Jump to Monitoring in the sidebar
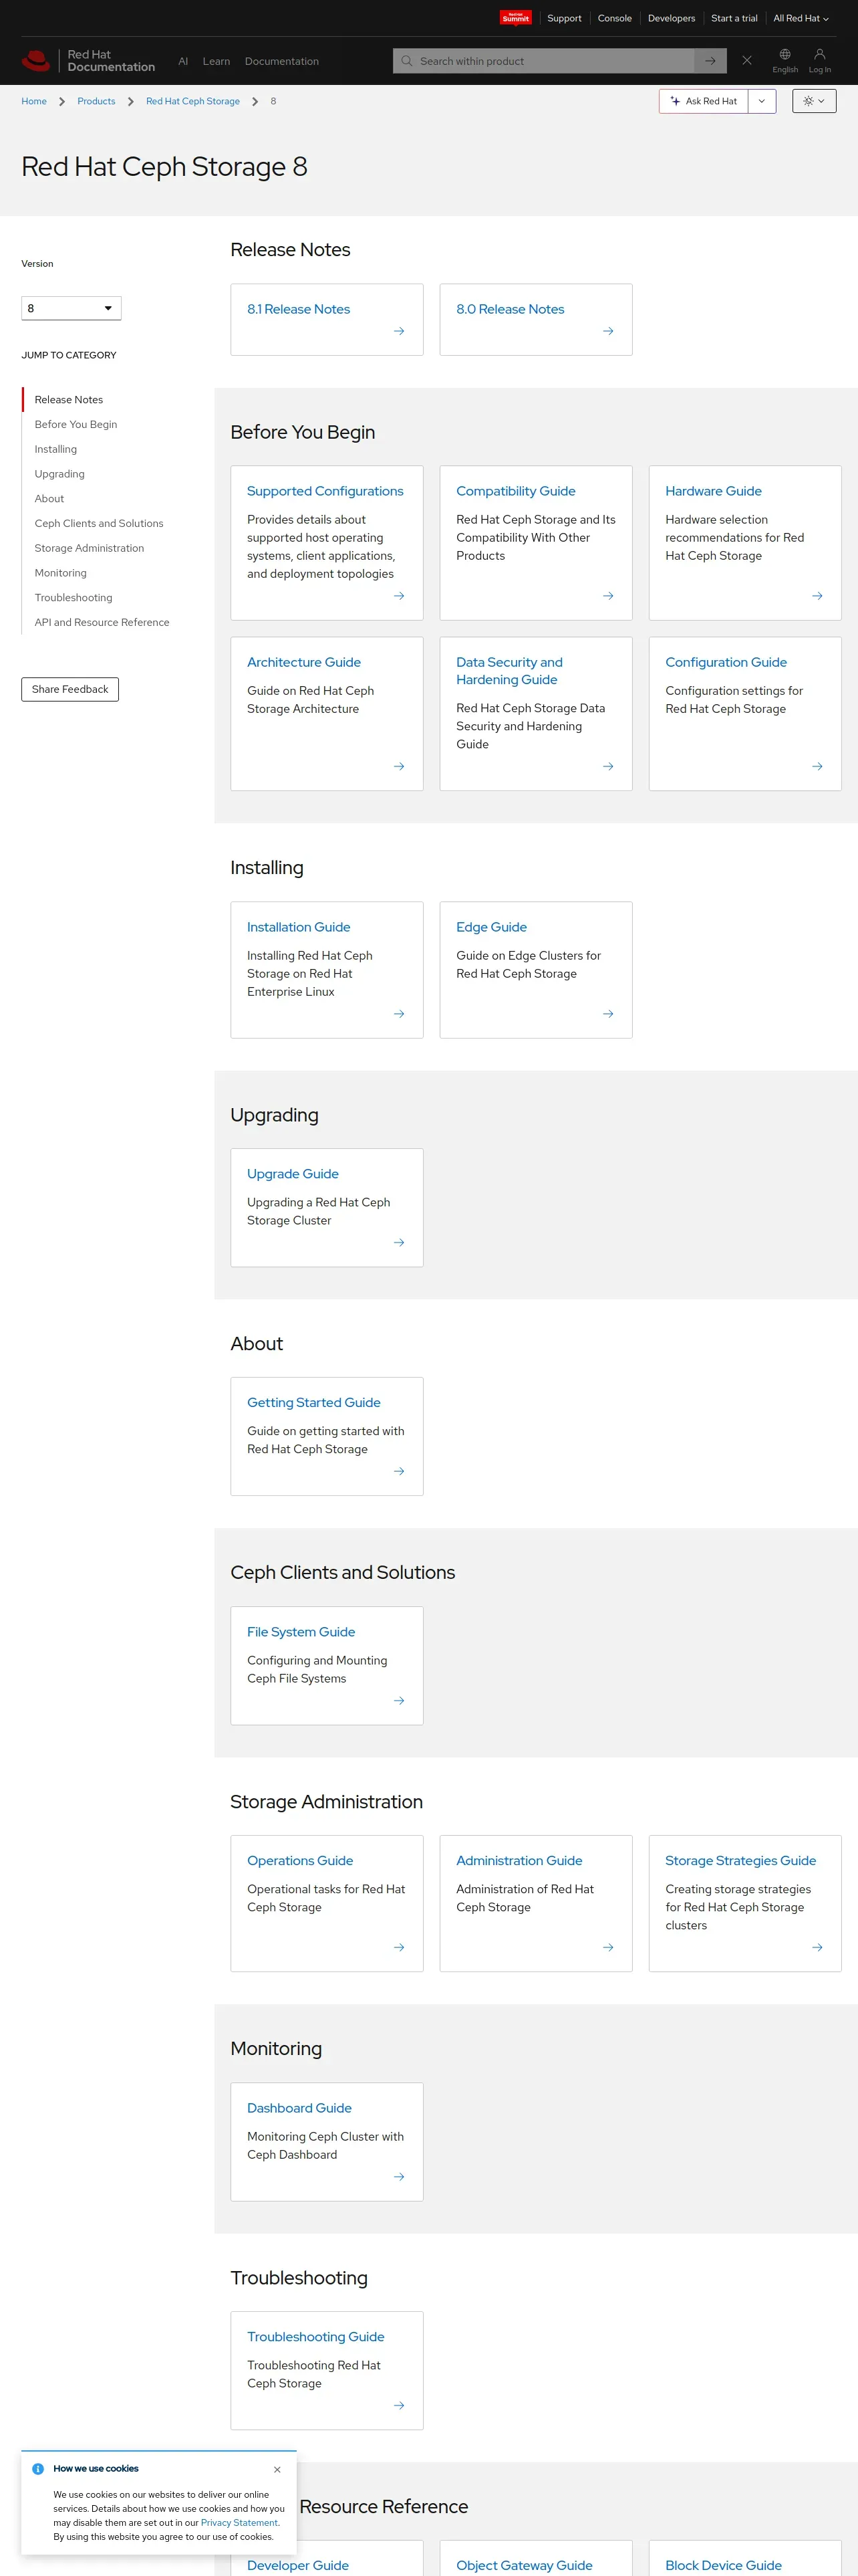 [x=61, y=573]
